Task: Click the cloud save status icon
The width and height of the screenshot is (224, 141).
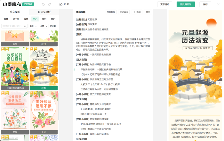Action: coord(61,4)
